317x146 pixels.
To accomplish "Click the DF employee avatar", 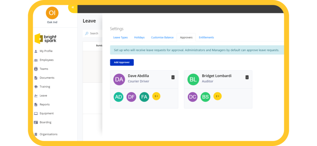I will tap(131, 97).
